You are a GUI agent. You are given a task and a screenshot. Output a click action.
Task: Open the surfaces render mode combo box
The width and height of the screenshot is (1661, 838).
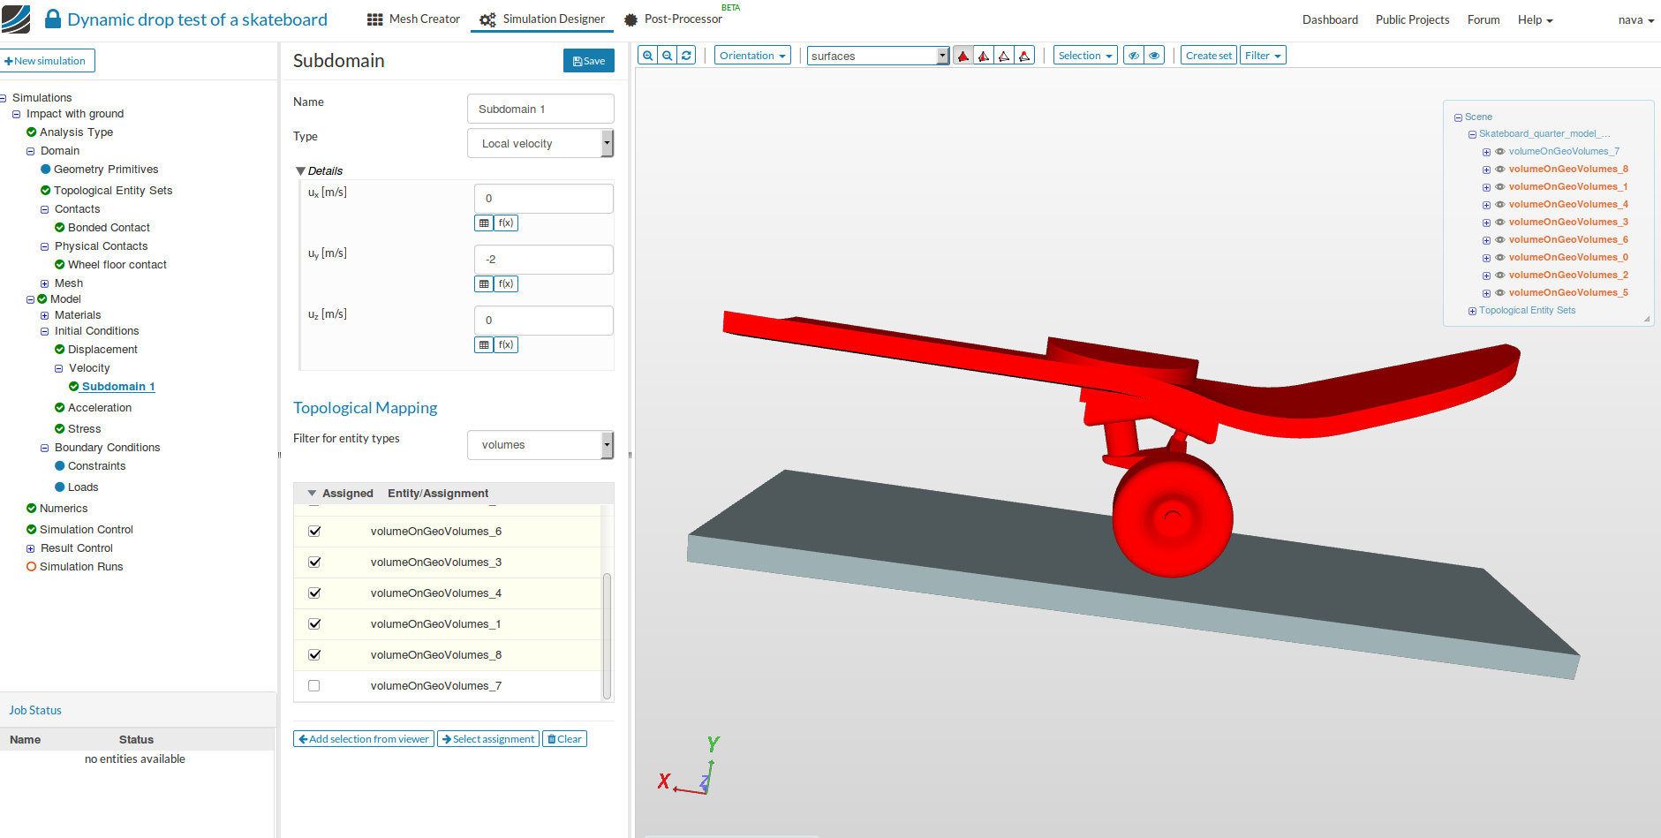tap(878, 56)
